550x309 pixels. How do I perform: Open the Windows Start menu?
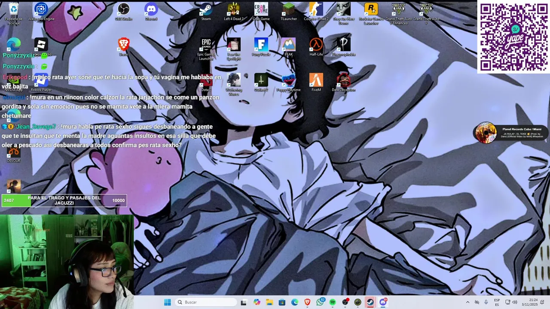pos(168,302)
